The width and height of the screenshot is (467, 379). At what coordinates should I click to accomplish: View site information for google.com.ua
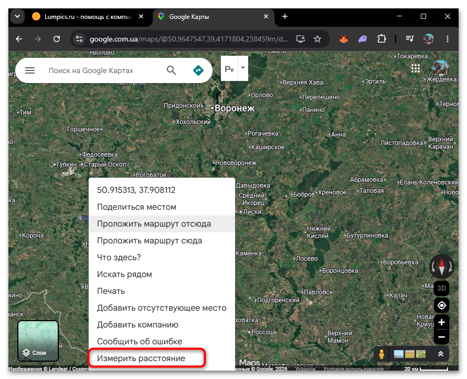click(79, 39)
